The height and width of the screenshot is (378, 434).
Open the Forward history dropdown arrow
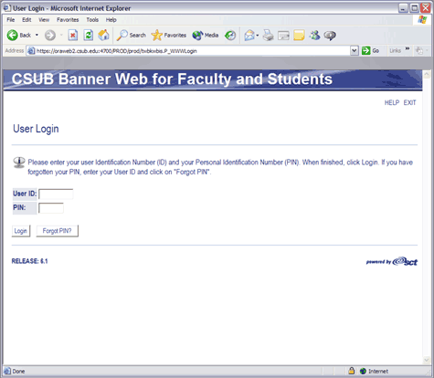tap(61, 36)
